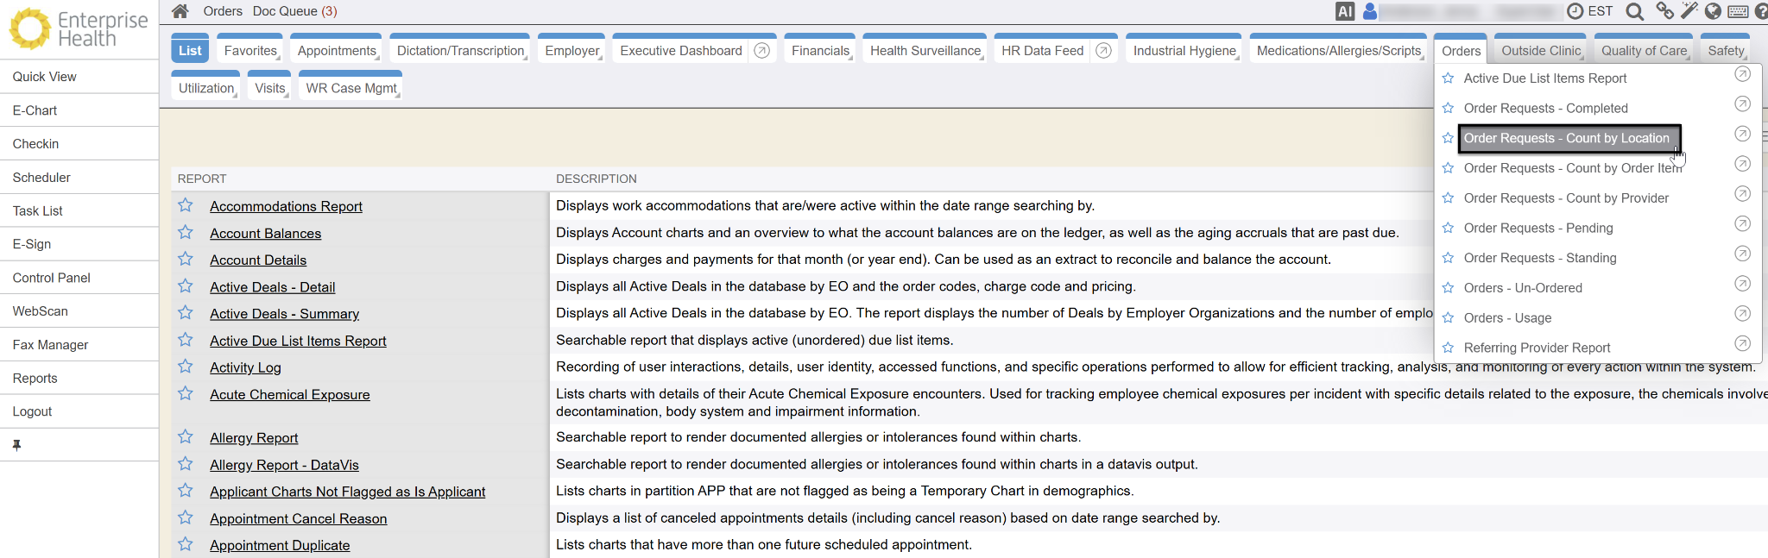Click the pin icon in the sidebar
Viewport: 1768px width, 558px height.
16,445
